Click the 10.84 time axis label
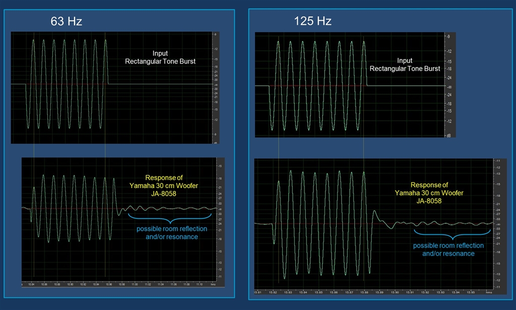The image size is (516, 310). pos(31,284)
